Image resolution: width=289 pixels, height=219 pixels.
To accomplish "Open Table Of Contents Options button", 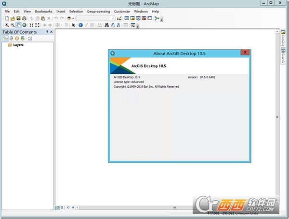I will [30, 39].
